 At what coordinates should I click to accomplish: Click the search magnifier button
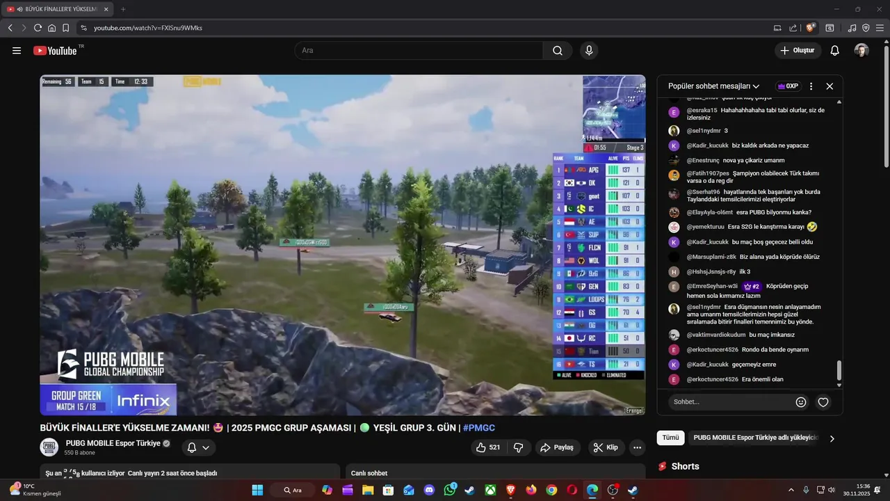(558, 50)
